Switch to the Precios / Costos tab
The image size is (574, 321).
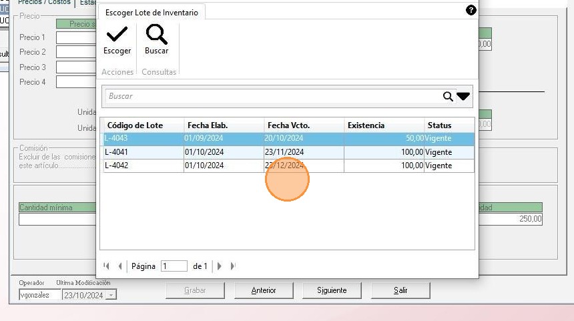click(x=44, y=2)
